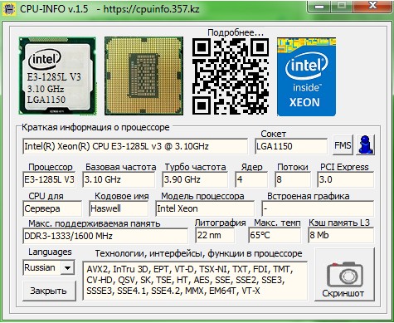
Task: Click the Russian language combo box
Action: pos(48,267)
